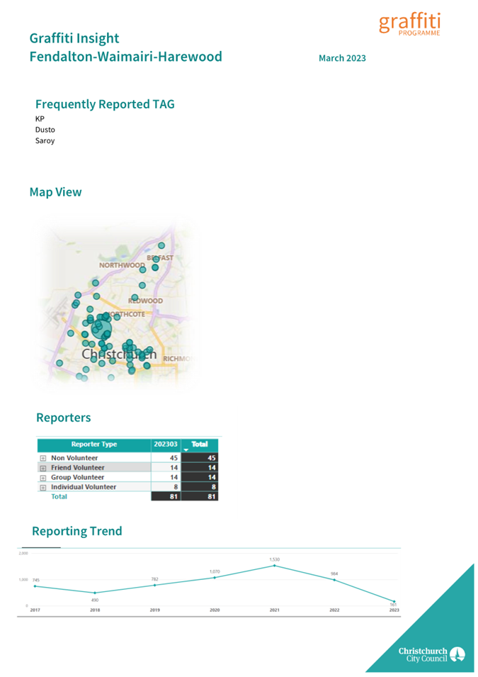Expand the Individual Volunteer row
The width and height of the screenshot is (478, 677).
42,488
